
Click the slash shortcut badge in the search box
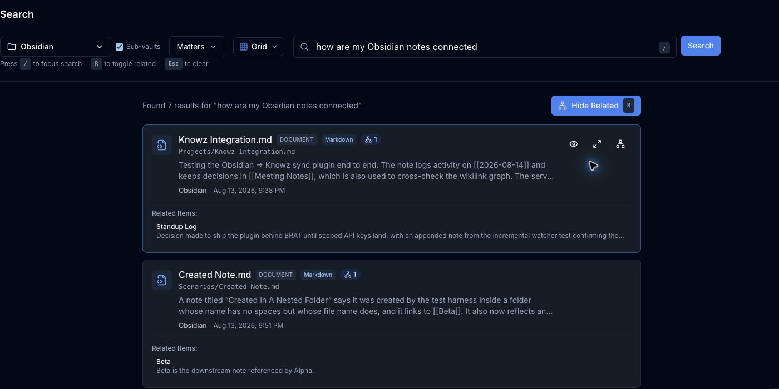[664, 48]
